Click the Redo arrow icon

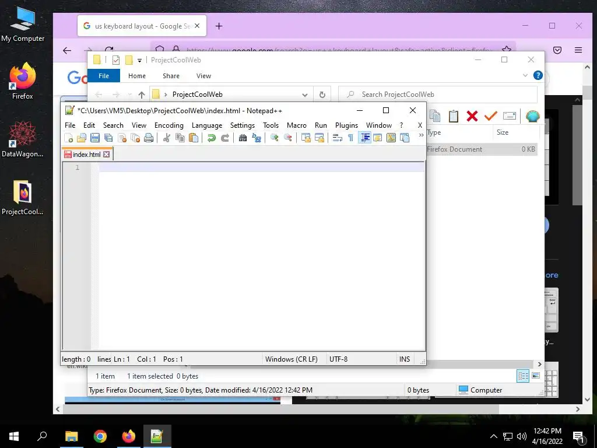point(225,138)
